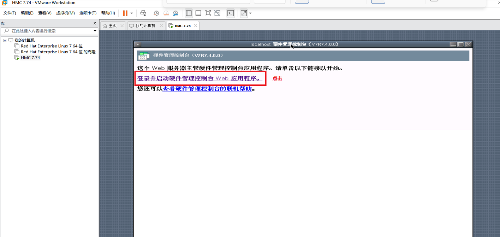Enter full screen mode icon
Screen dimensions: 500x237
pyautogui.click(x=208, y=13)
